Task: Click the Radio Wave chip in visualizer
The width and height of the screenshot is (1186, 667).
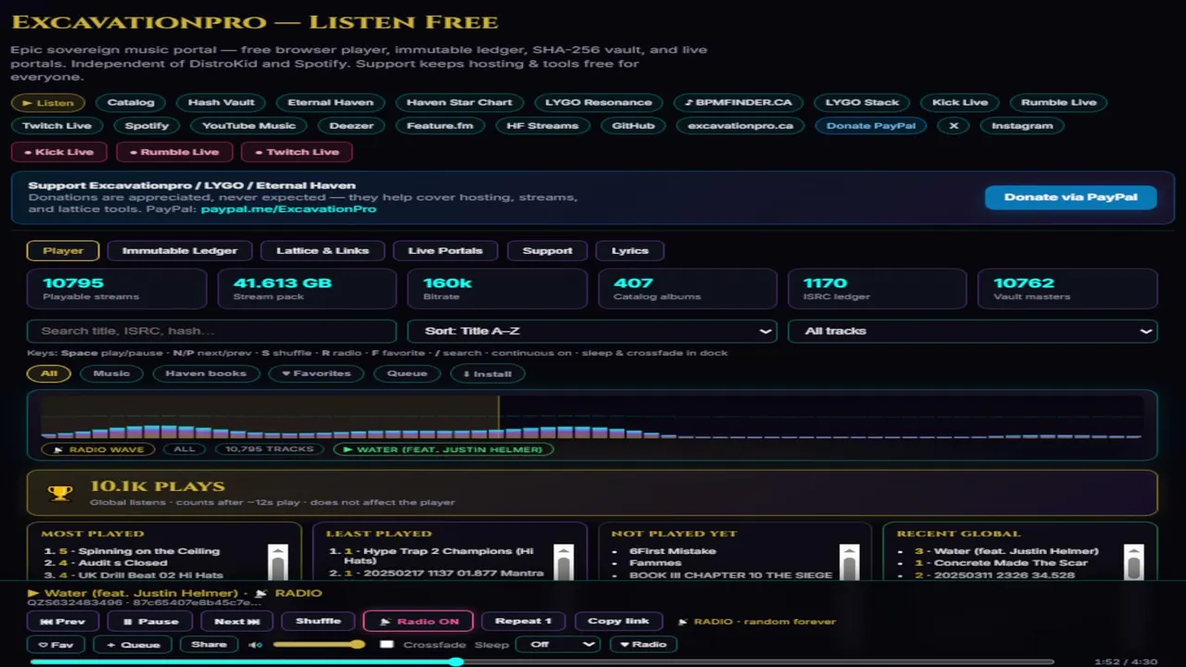Action: tap(98, 449)
